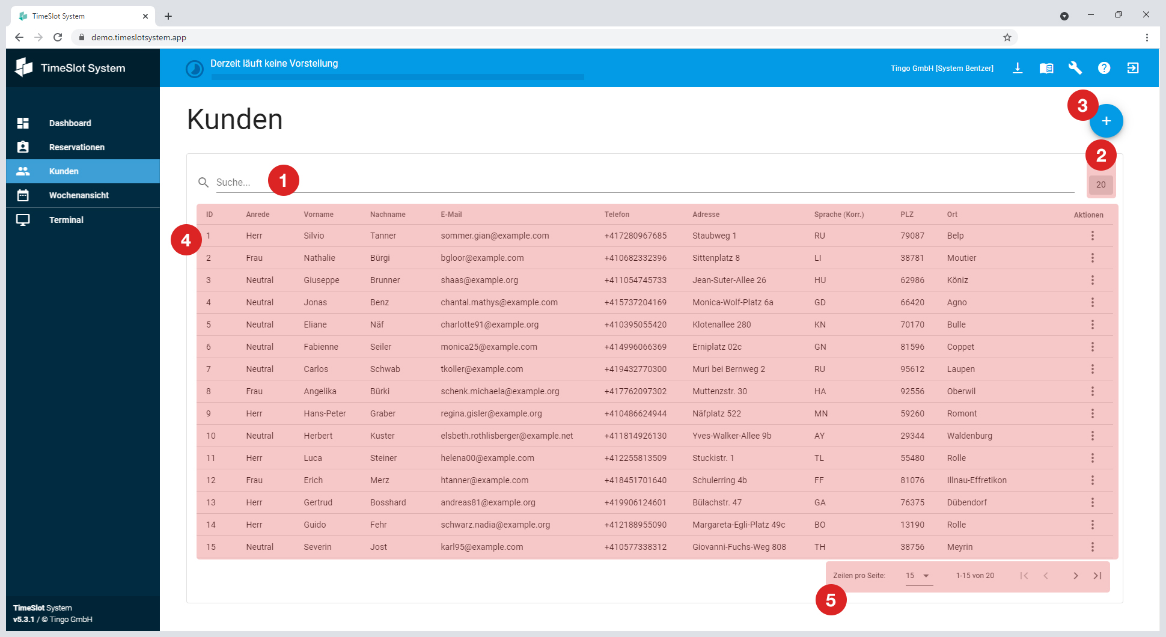The width and height of the screenshot is (1166, 637).
Task: Click the download icon in the top bar
Action: (x=1018, y=68)
